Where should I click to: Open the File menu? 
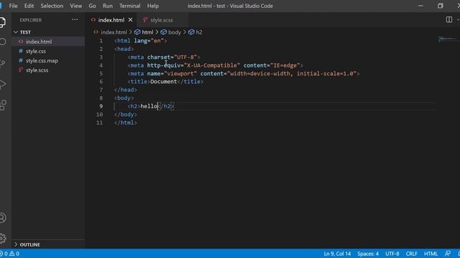point(13,6)
